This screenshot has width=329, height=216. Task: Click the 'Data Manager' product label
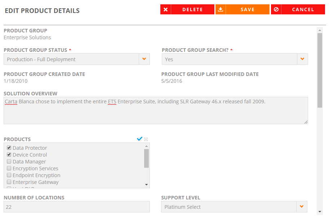coord(29,162)
